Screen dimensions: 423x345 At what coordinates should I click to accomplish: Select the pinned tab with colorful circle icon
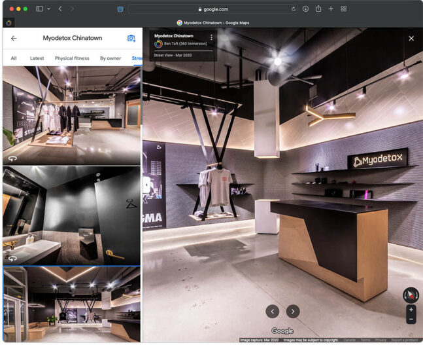click(8, 23)
